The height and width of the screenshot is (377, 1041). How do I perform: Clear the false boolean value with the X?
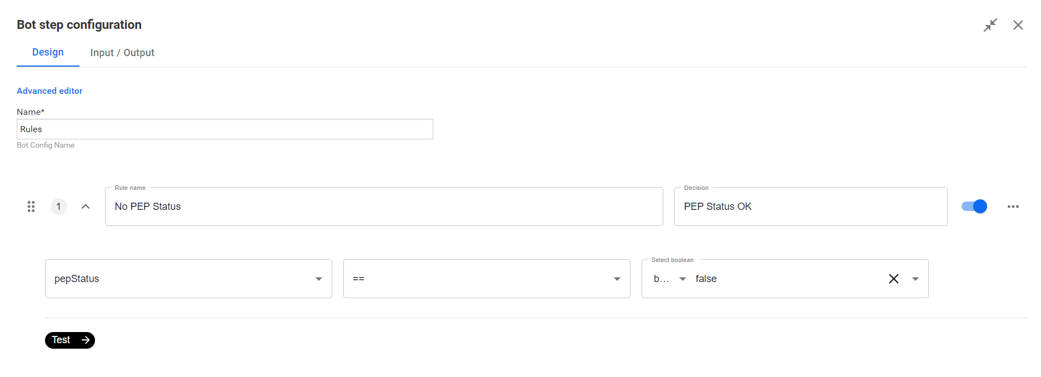[x=893, y=279]
